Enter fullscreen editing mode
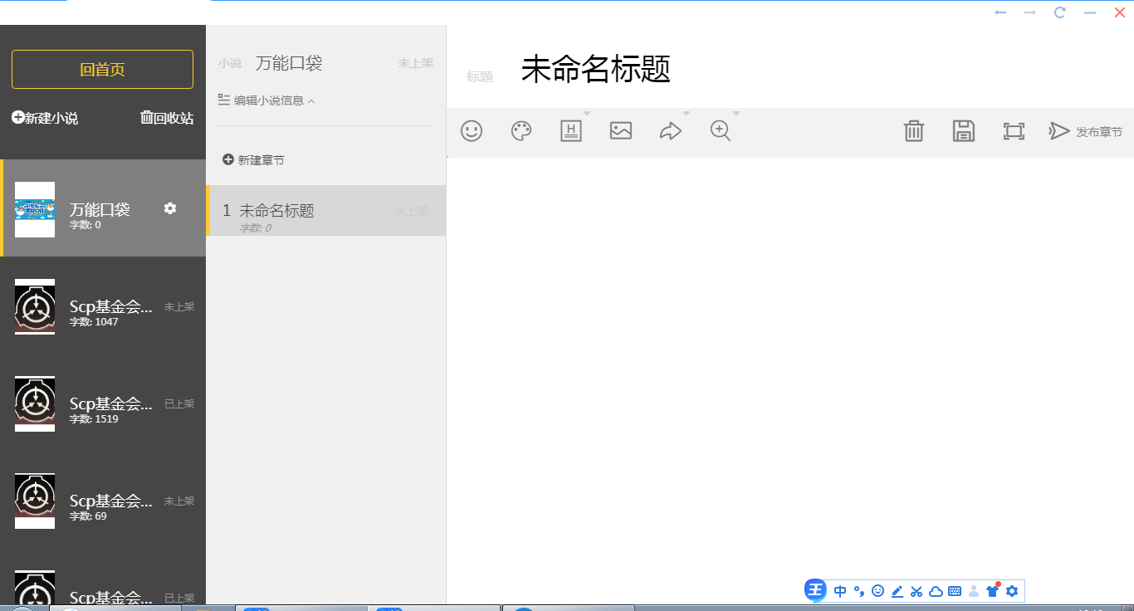This screenshot has width=1134, height=611. point(1014,131)
